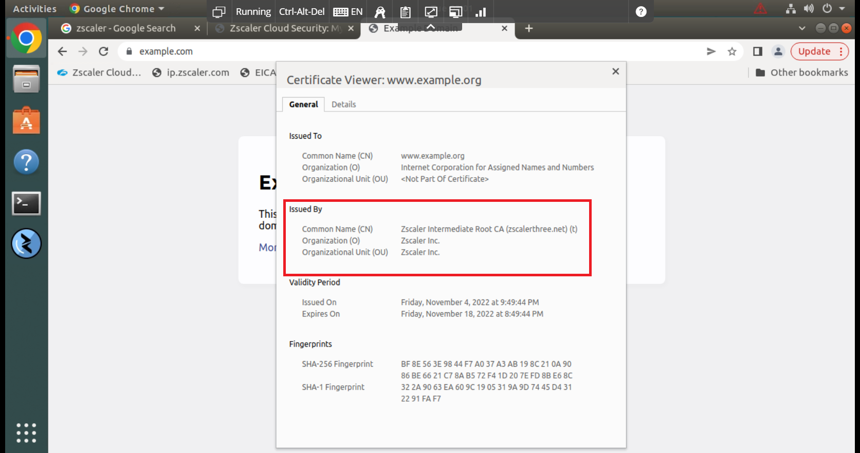The width and height of the screenshot is (860, 453).
Task: Close the Certificate Viewer dialog
Action: click(615, 71)
